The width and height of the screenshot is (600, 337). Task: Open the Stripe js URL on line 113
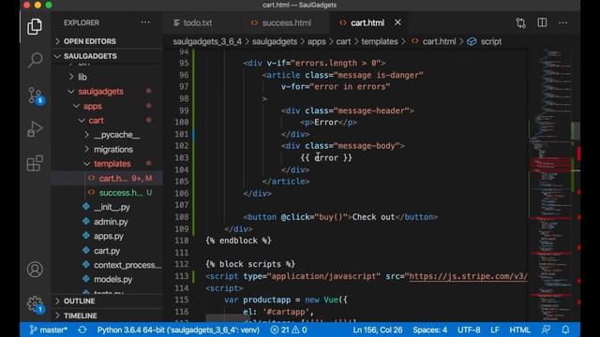point(469,276)
